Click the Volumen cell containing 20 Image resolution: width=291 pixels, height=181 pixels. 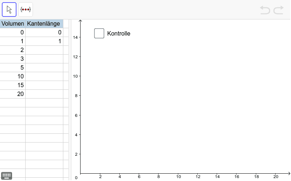point(13,94)
